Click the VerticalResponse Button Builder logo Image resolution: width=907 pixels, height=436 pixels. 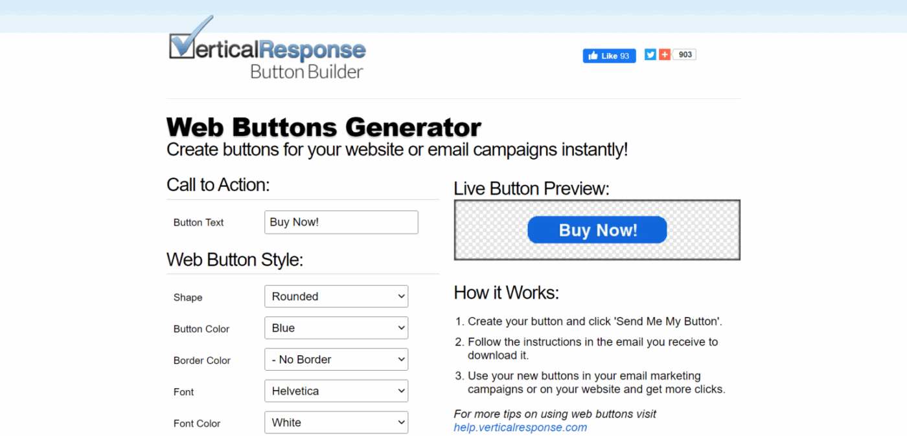(267, 49)
